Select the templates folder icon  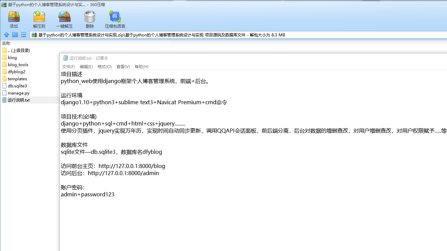tap(4, 79)
